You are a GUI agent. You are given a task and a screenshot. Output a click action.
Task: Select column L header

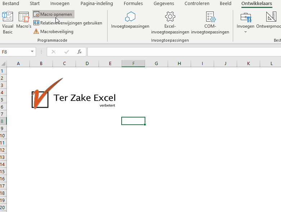tap(271, 64)
